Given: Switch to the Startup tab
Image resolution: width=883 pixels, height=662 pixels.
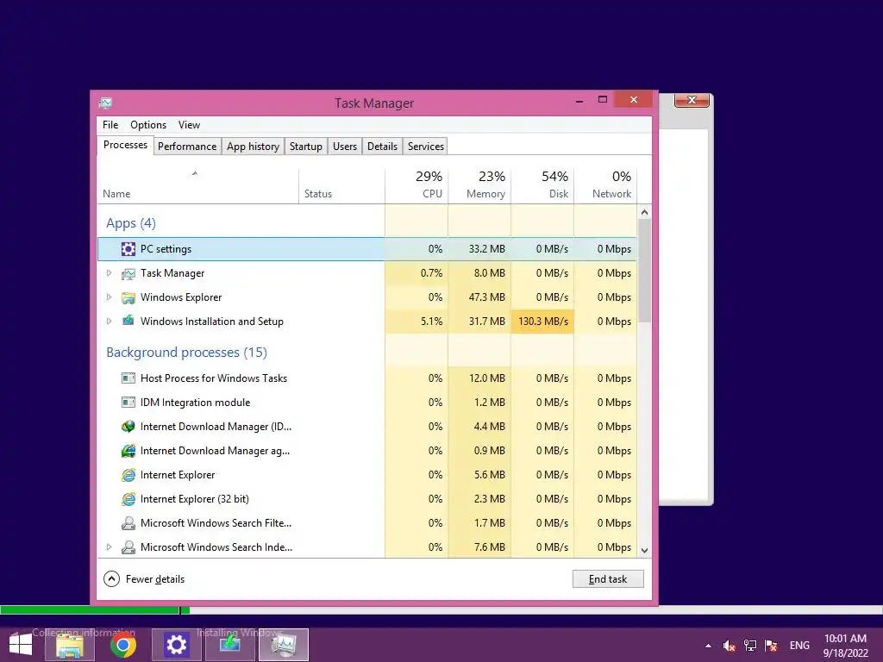Looking at the screenshot, I should tap(306, 147).
